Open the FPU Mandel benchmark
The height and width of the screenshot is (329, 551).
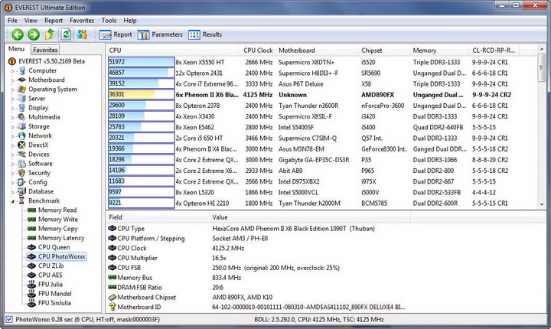pyautogui.click(x=55, y=294)
